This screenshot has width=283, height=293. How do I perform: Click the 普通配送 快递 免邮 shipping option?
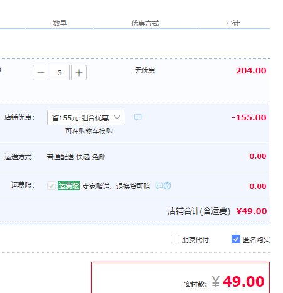click(76, 157)
